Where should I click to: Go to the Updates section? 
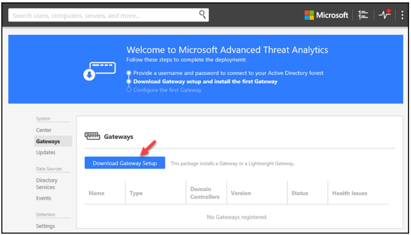coord(44,152)
